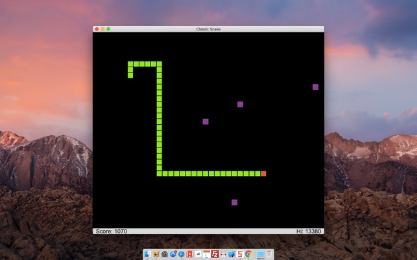The height and width of the screenshot is (260, 417).
Task: Close the Classic Snake window
Action: click(x=97, y=29)
